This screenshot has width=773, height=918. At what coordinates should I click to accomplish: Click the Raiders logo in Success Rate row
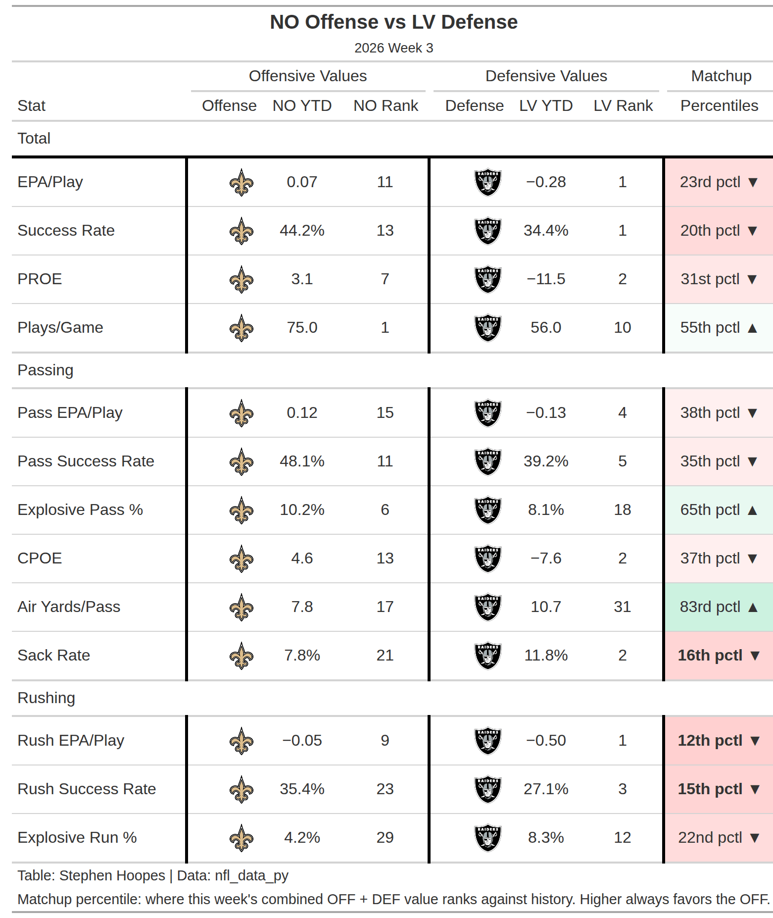[488, 231]
